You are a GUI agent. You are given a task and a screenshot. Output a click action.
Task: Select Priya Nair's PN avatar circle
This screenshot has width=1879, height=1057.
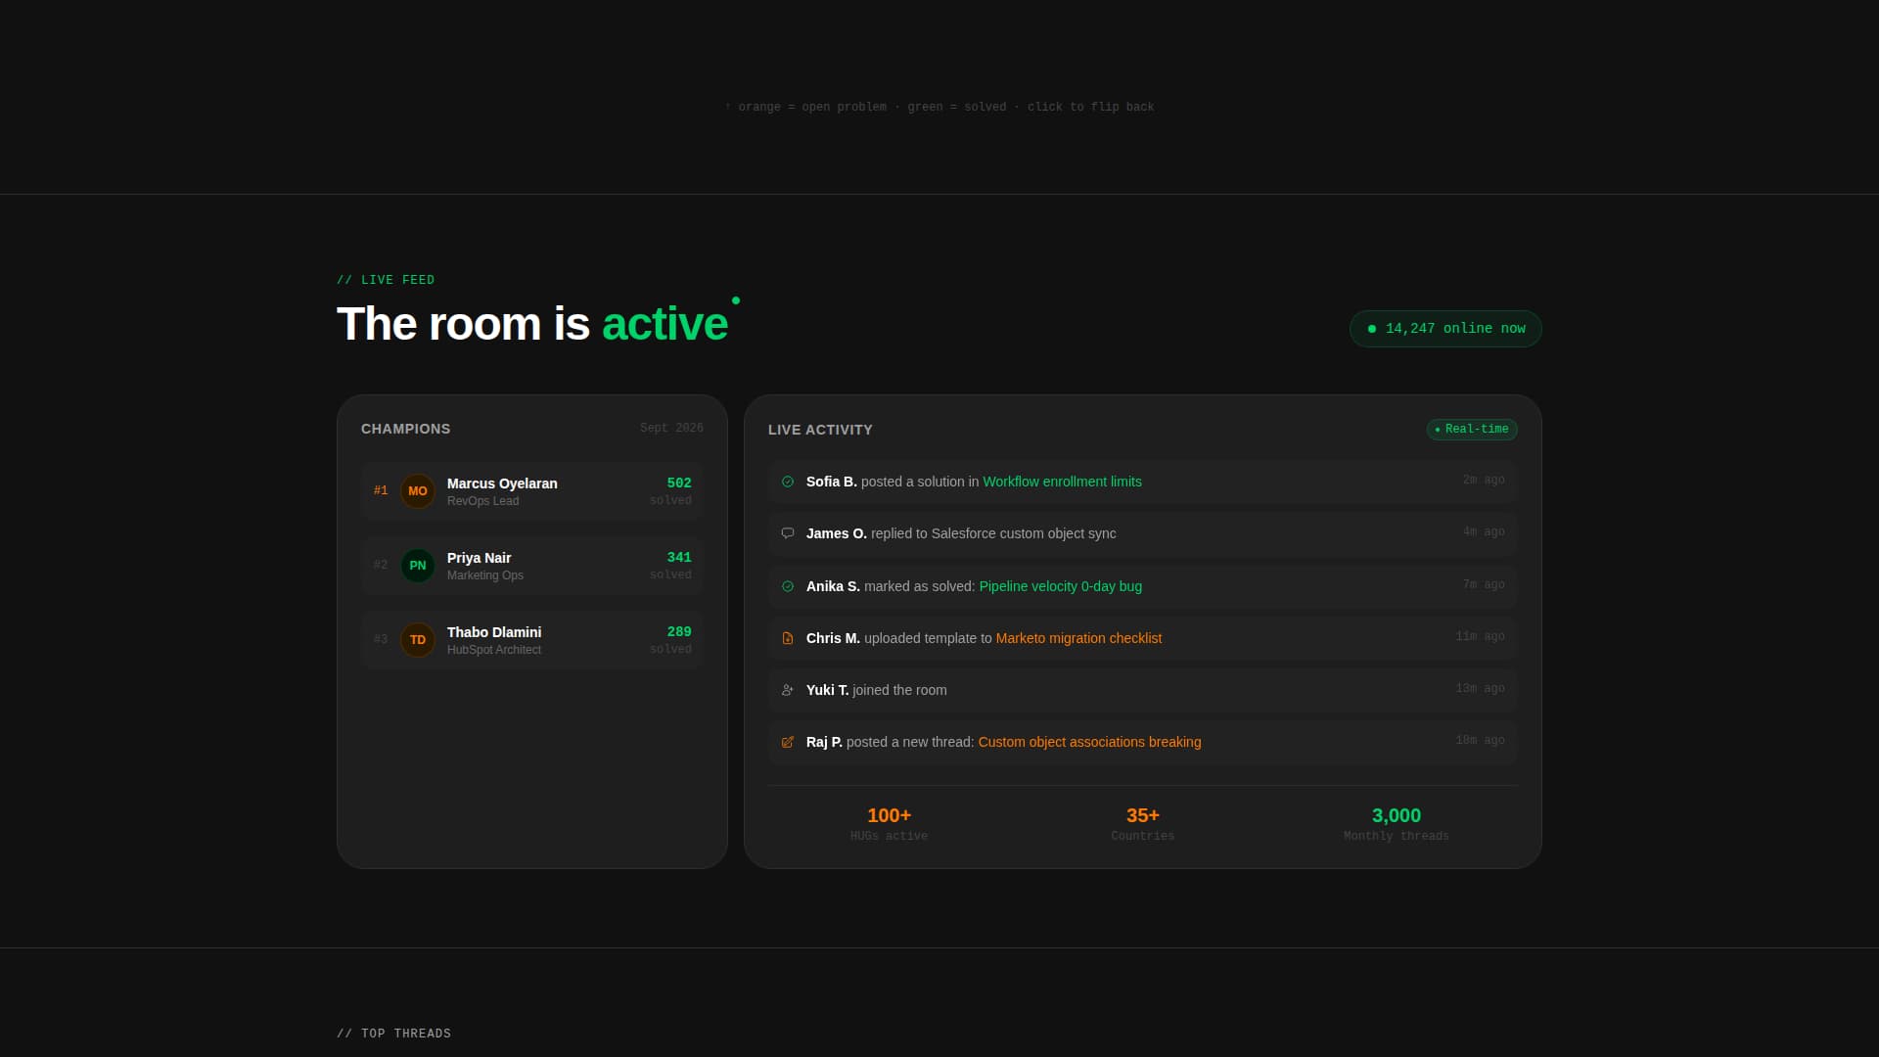(418, 566)
